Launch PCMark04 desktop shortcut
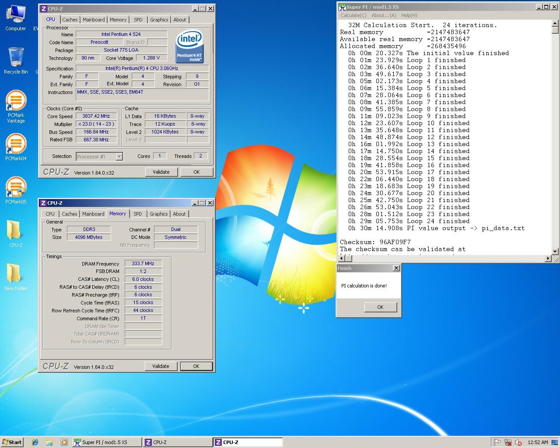The height and width of the screenshot is (448, 560). 16,147
